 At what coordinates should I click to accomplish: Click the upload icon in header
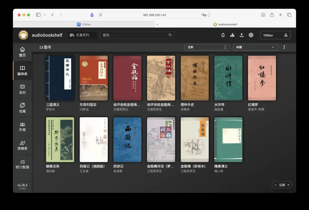pos(241,35)
